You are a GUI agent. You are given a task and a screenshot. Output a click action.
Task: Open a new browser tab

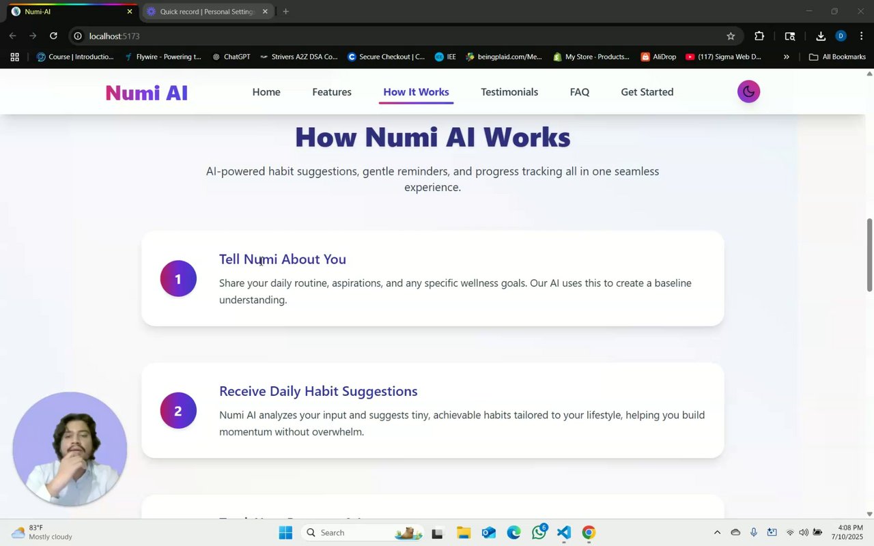(x=285, y=12)
